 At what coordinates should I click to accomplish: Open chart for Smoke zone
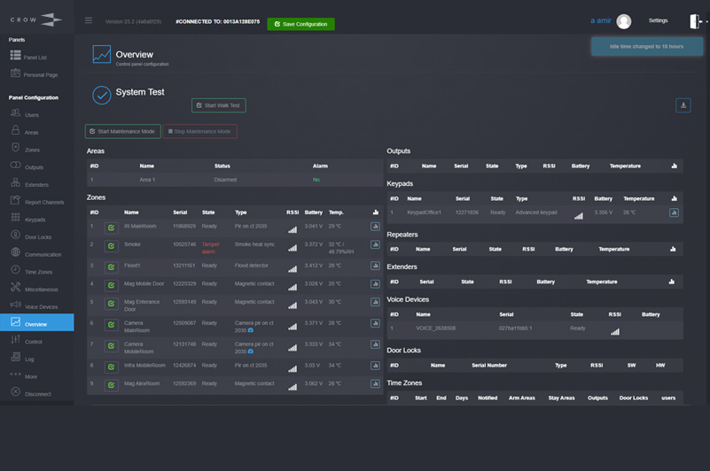click(375, 246)
